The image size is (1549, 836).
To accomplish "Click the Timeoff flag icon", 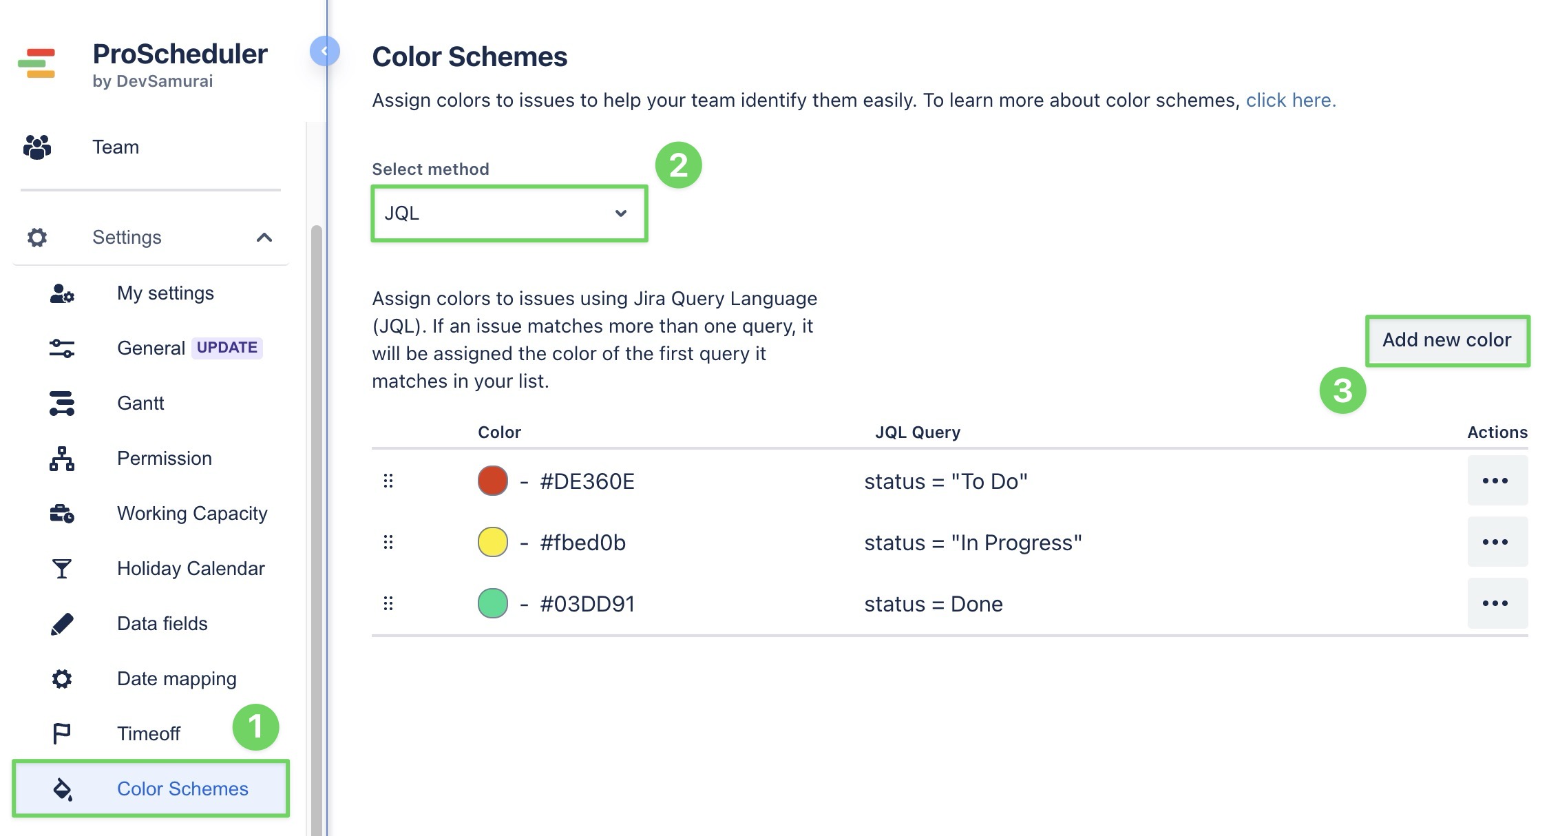I will coord(62,733).
